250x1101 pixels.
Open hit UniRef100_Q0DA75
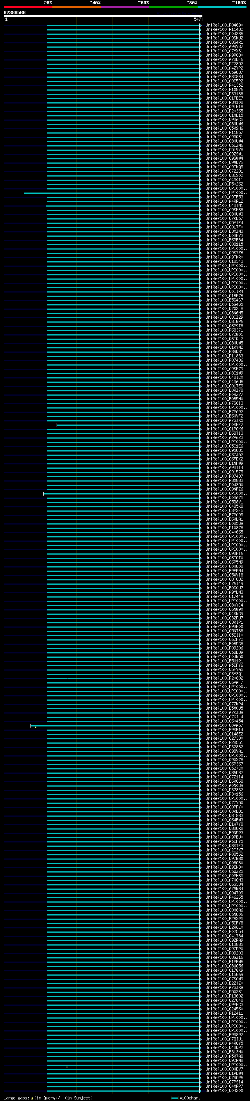[x=224, y=498]
